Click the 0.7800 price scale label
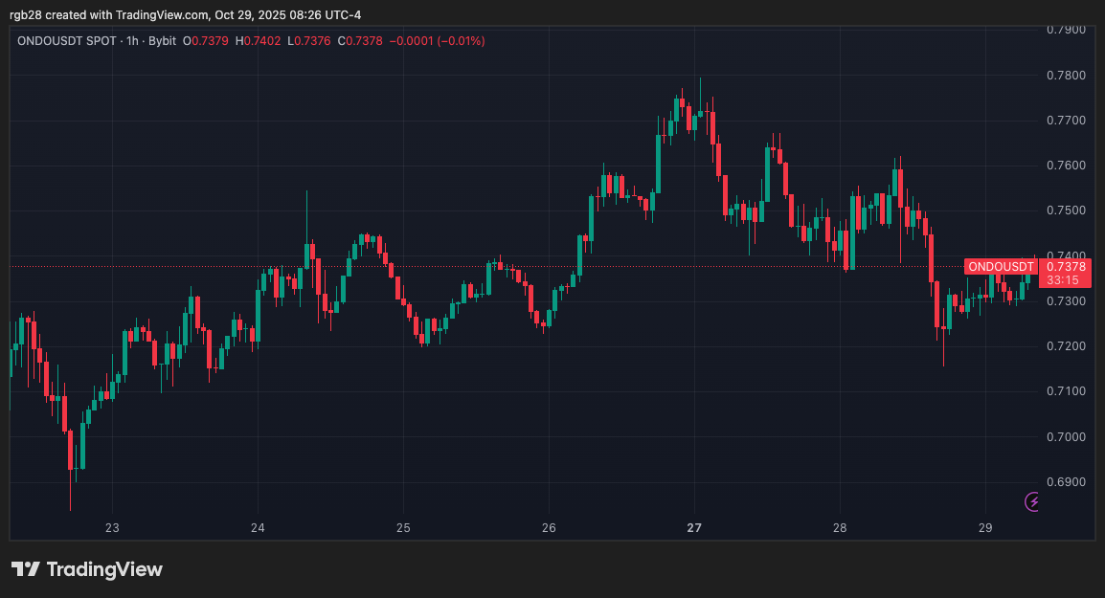This screenshot has width=1105, height=598. point(1066,76)
